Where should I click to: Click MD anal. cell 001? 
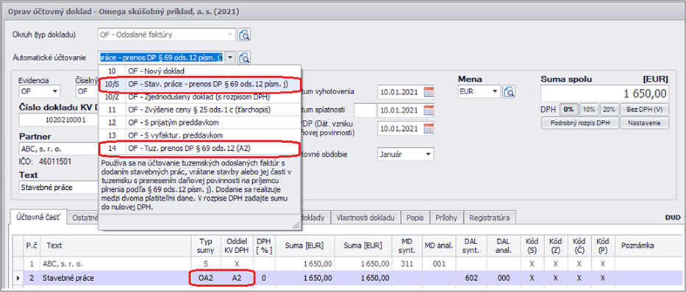(x=438, y=264)
